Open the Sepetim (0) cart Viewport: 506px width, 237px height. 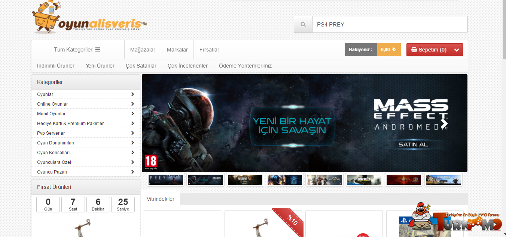click(x=429, y=50)
